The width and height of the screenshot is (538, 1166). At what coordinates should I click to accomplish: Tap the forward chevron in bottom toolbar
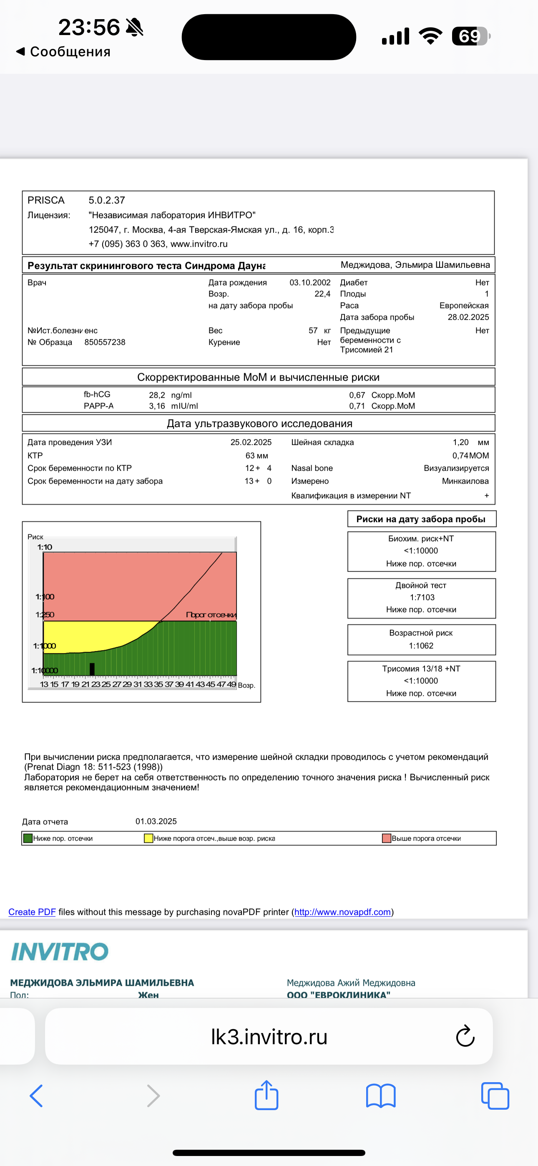point(153,1096)
